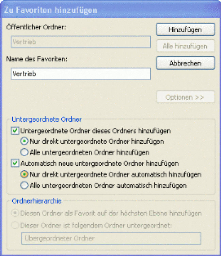This screenshot has width=221, height=256.
Task: Click the Name des Favoriten text field
Action: (80, 74)
